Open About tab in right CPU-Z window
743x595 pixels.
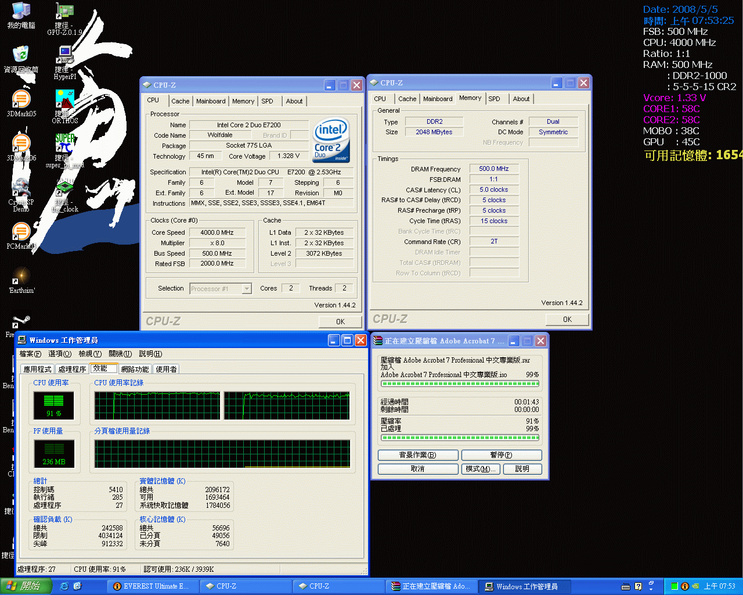(x=521, y=99)
